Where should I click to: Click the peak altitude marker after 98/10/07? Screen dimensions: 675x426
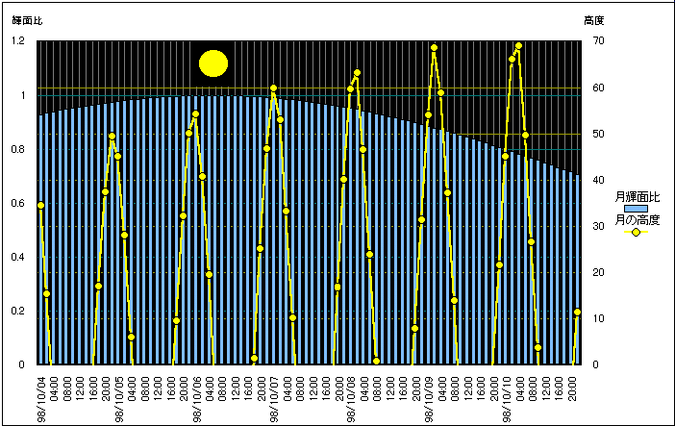273,88
